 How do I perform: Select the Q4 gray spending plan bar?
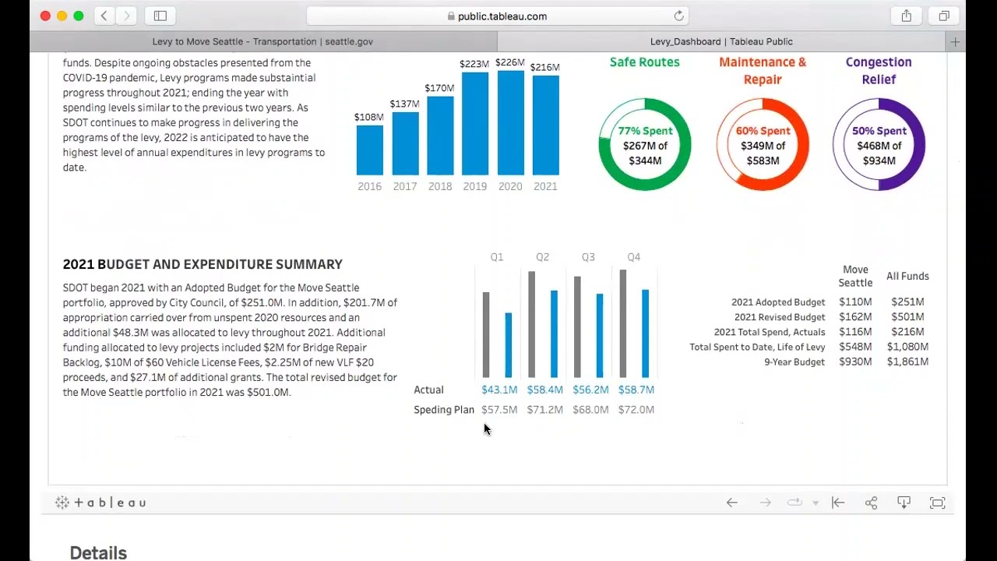(623, 323)
